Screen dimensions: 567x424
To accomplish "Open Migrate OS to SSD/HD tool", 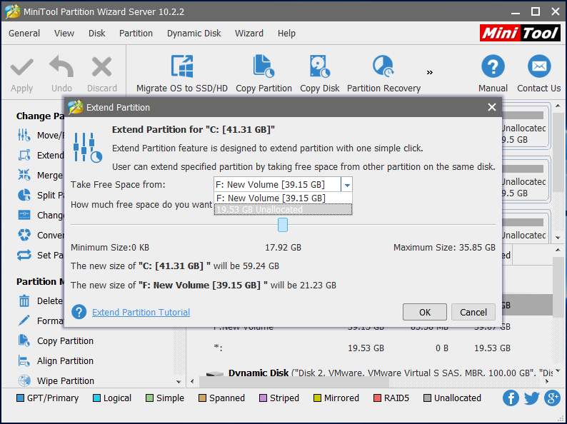I will pos(182,74).
